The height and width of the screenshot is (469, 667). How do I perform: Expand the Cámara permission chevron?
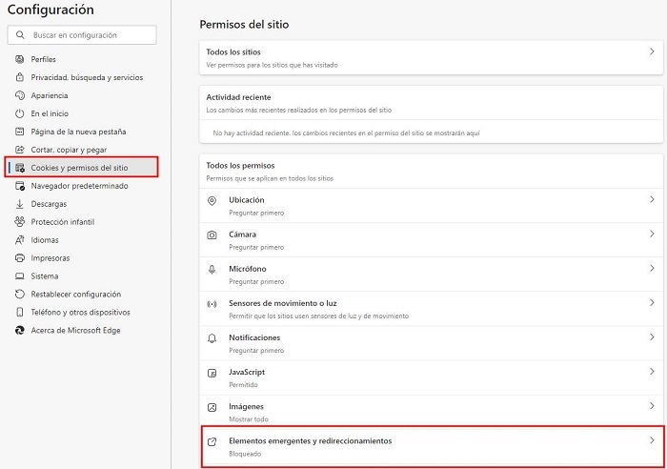652,234
